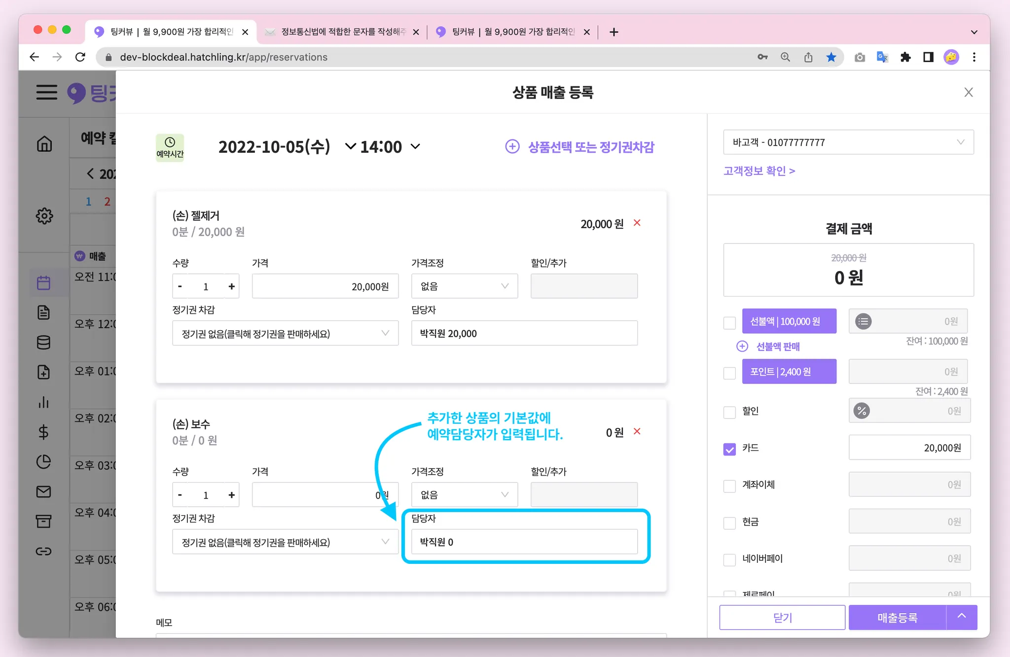The width and height of the screenshot is (1010, 657).
Task: Open the 고객정보 확인 link
Action: (x=759, y=171)
